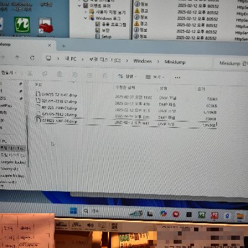248x248 pixels.
Task: Click 로컬 디스크 (C:) in address breadcrumb
Action: (x=105, y=60)
